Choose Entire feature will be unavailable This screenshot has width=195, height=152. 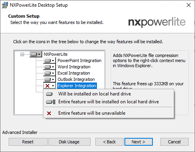tap(108, 113)
